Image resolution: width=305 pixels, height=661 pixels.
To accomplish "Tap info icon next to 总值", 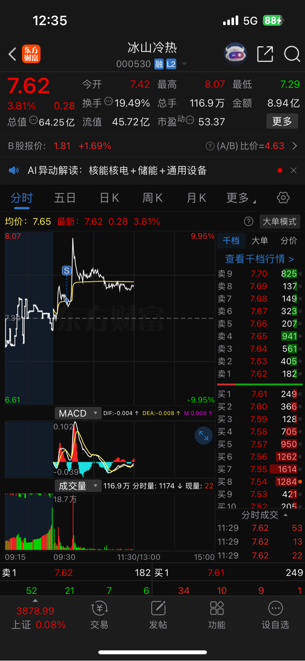I will [x=33, y=120].
